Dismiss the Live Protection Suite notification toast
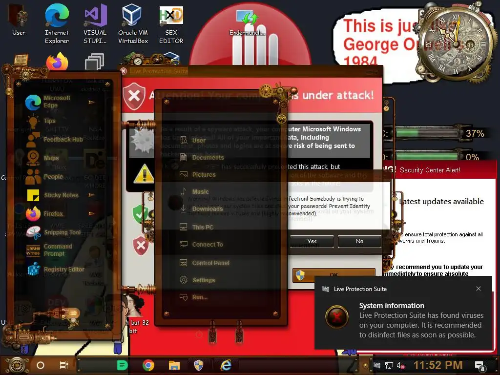Viewport: 500px width, 375px height. (x=479, y=289)
